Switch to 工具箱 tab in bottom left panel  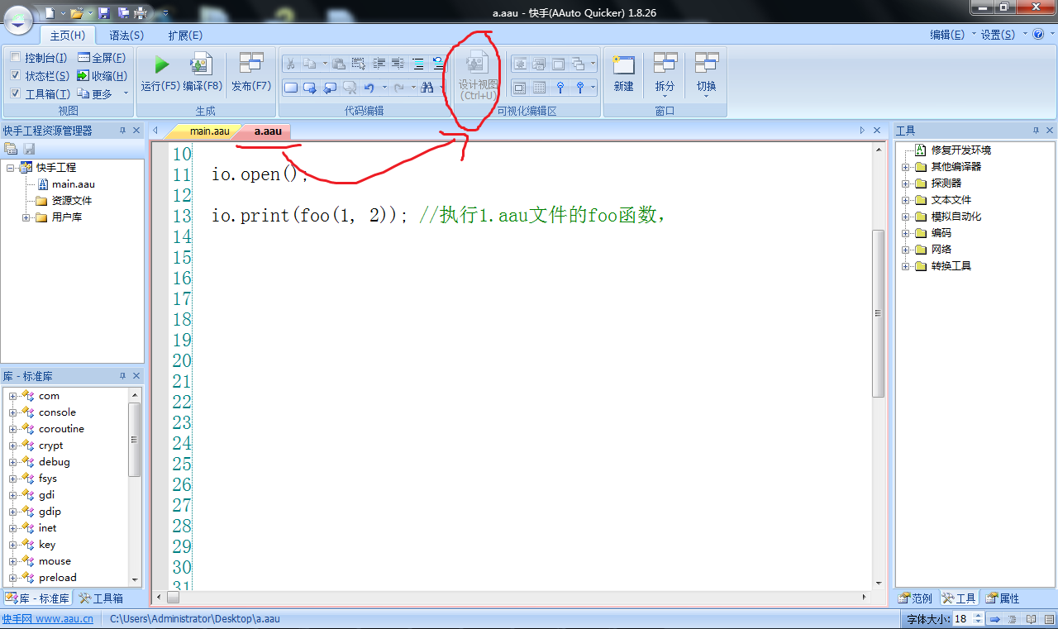(x=102, y=598)
